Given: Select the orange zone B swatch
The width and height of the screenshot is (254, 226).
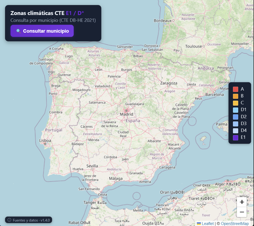Looking at the screenshot, I should coord(236,96).
